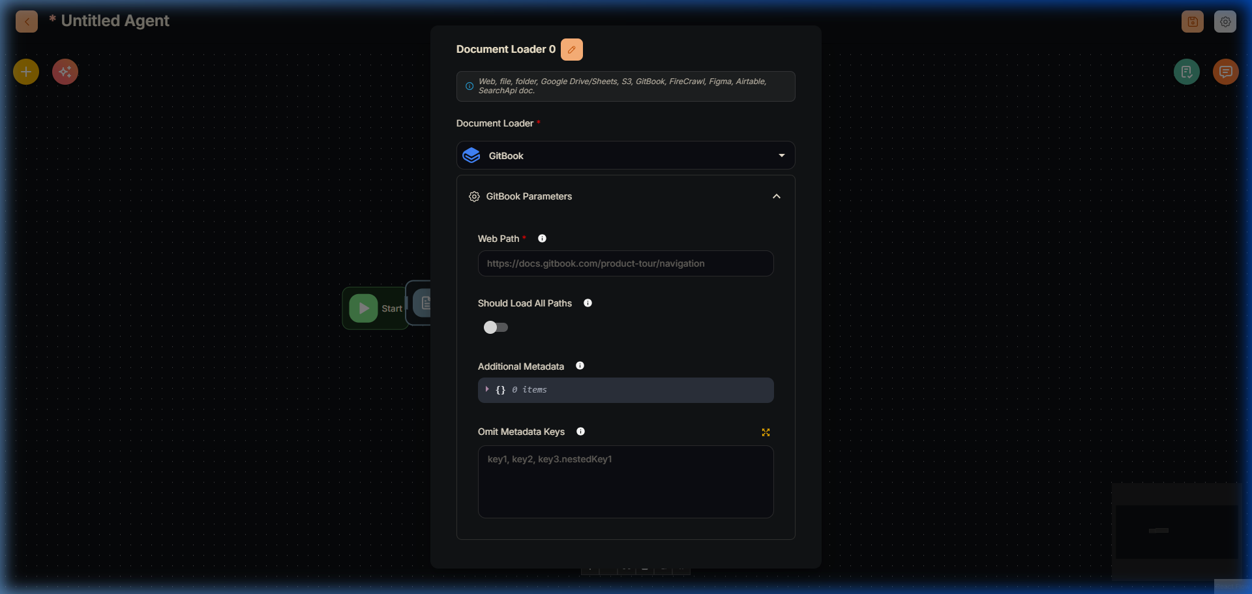
Task: Enable the Should Load All Paths toggle
Action: (496, 327)
